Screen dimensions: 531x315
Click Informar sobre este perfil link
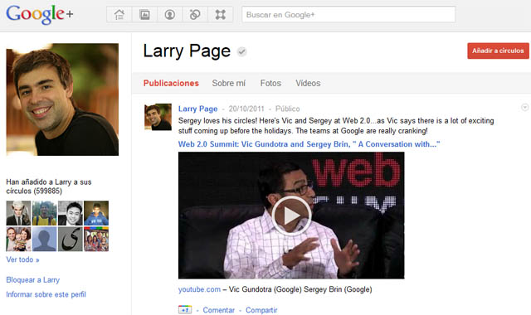[x=46, y=294]
